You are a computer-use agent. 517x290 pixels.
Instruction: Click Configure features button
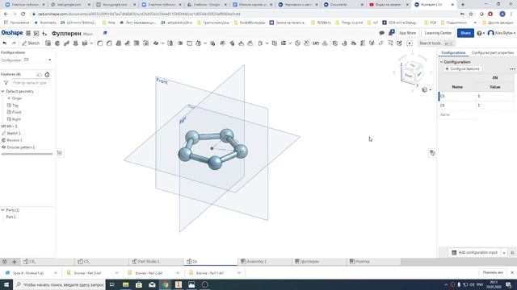click(462, 68)
